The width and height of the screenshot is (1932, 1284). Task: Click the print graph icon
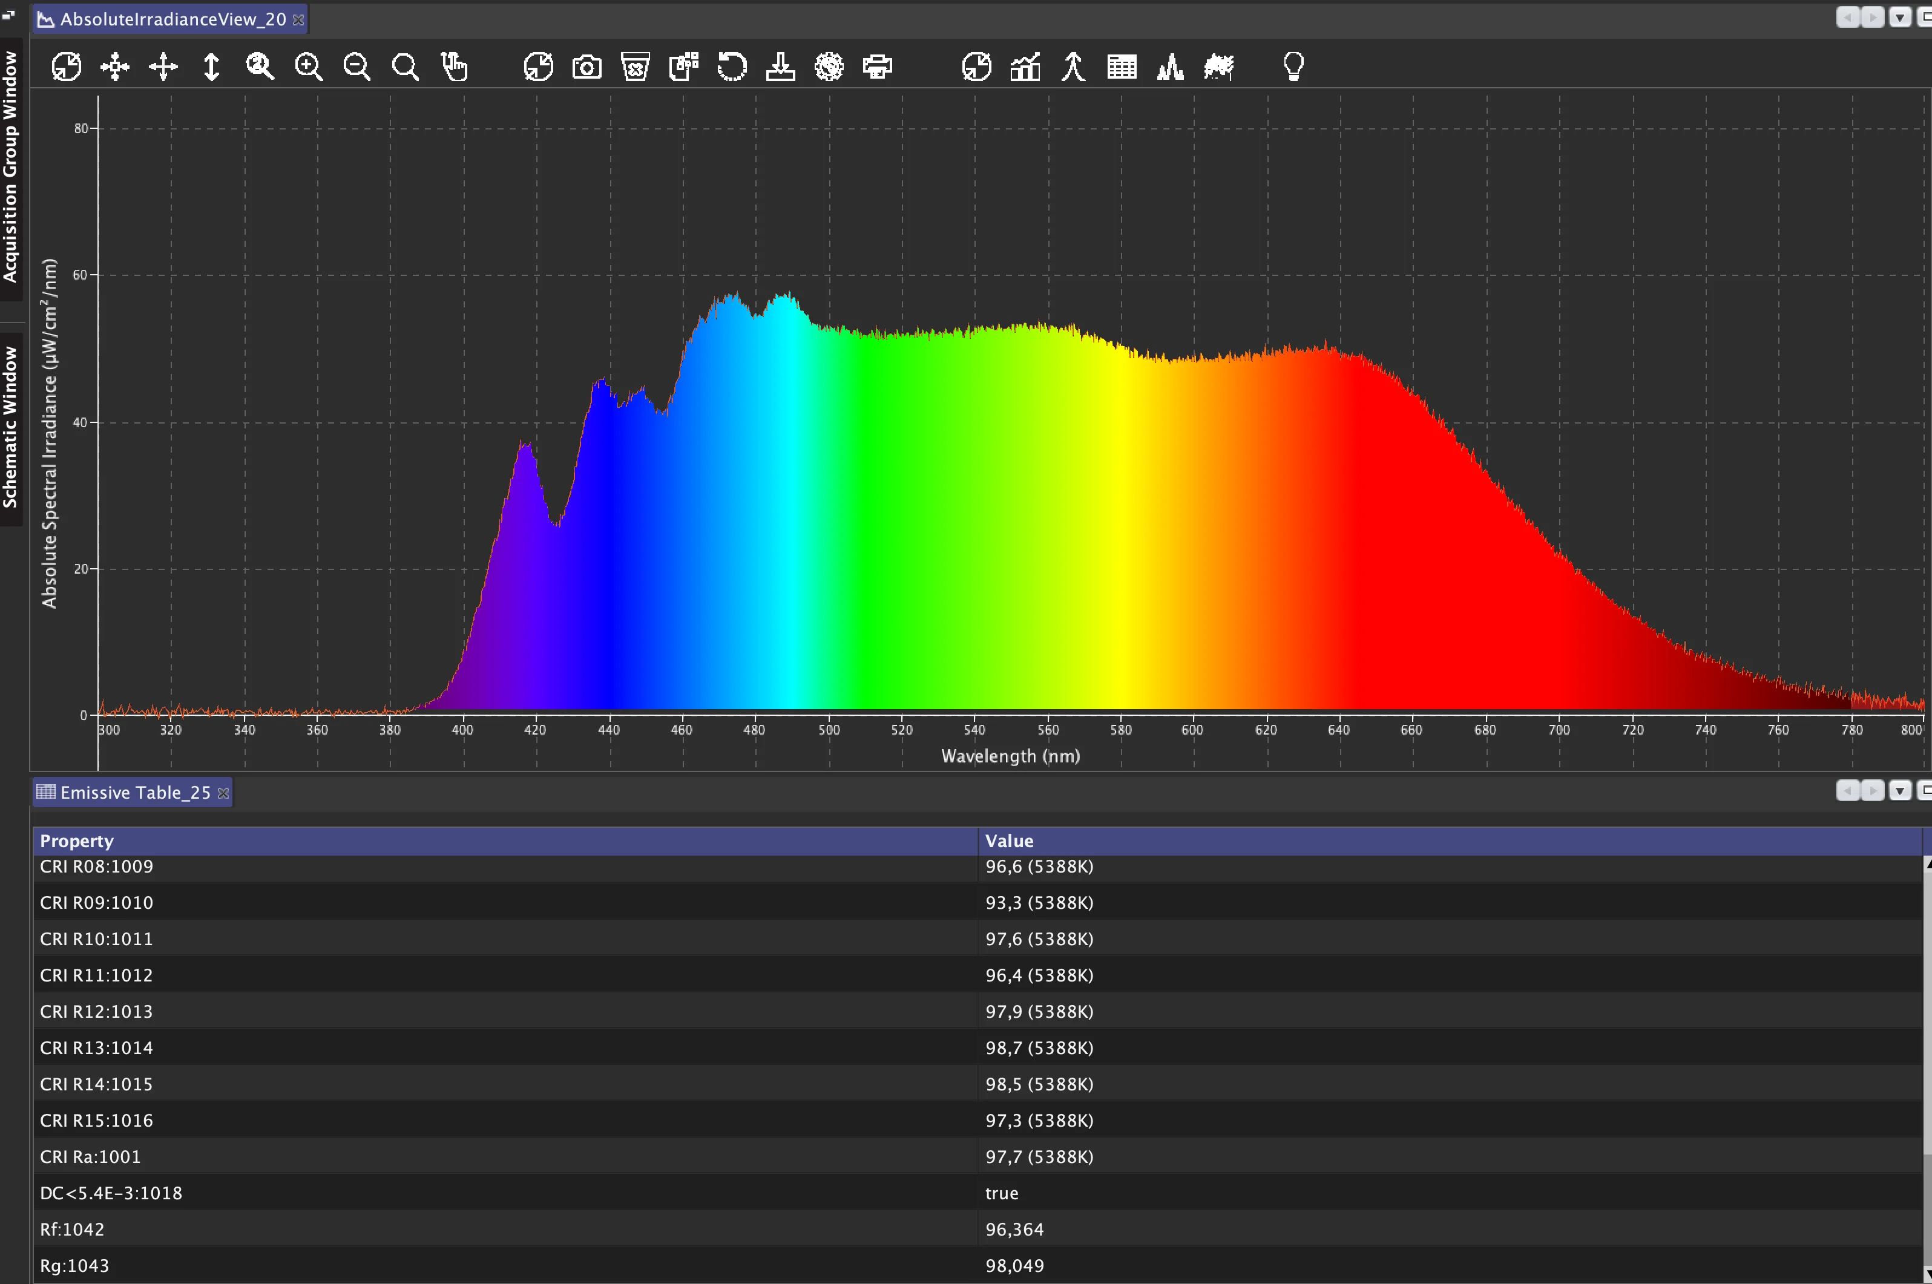point(877,67)
